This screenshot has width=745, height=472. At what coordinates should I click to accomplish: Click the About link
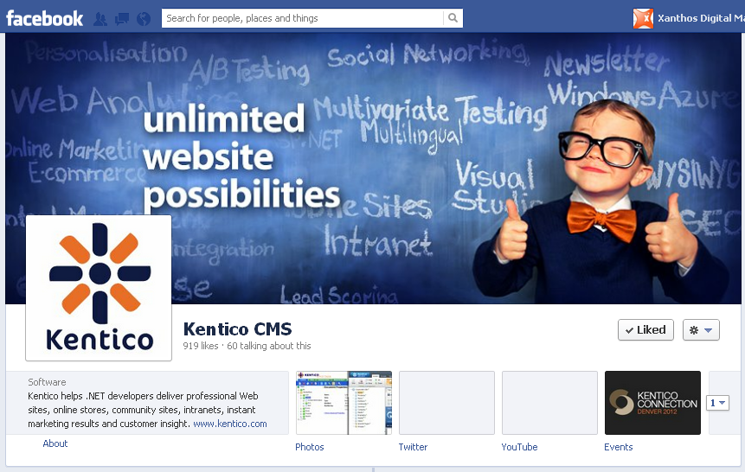pos(55,443)
